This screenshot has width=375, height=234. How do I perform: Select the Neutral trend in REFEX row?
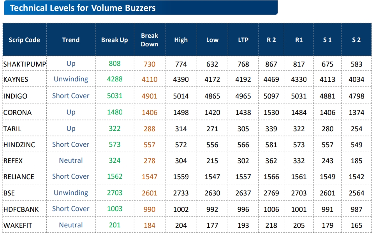pyautogui.click(x=71, y=160)
